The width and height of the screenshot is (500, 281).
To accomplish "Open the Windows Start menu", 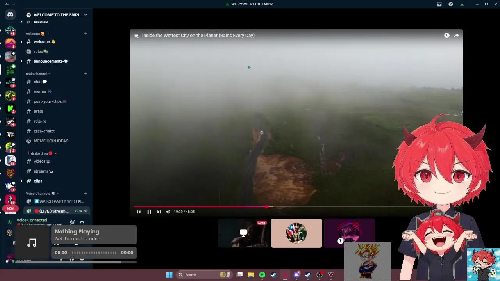I will [169, 275].
